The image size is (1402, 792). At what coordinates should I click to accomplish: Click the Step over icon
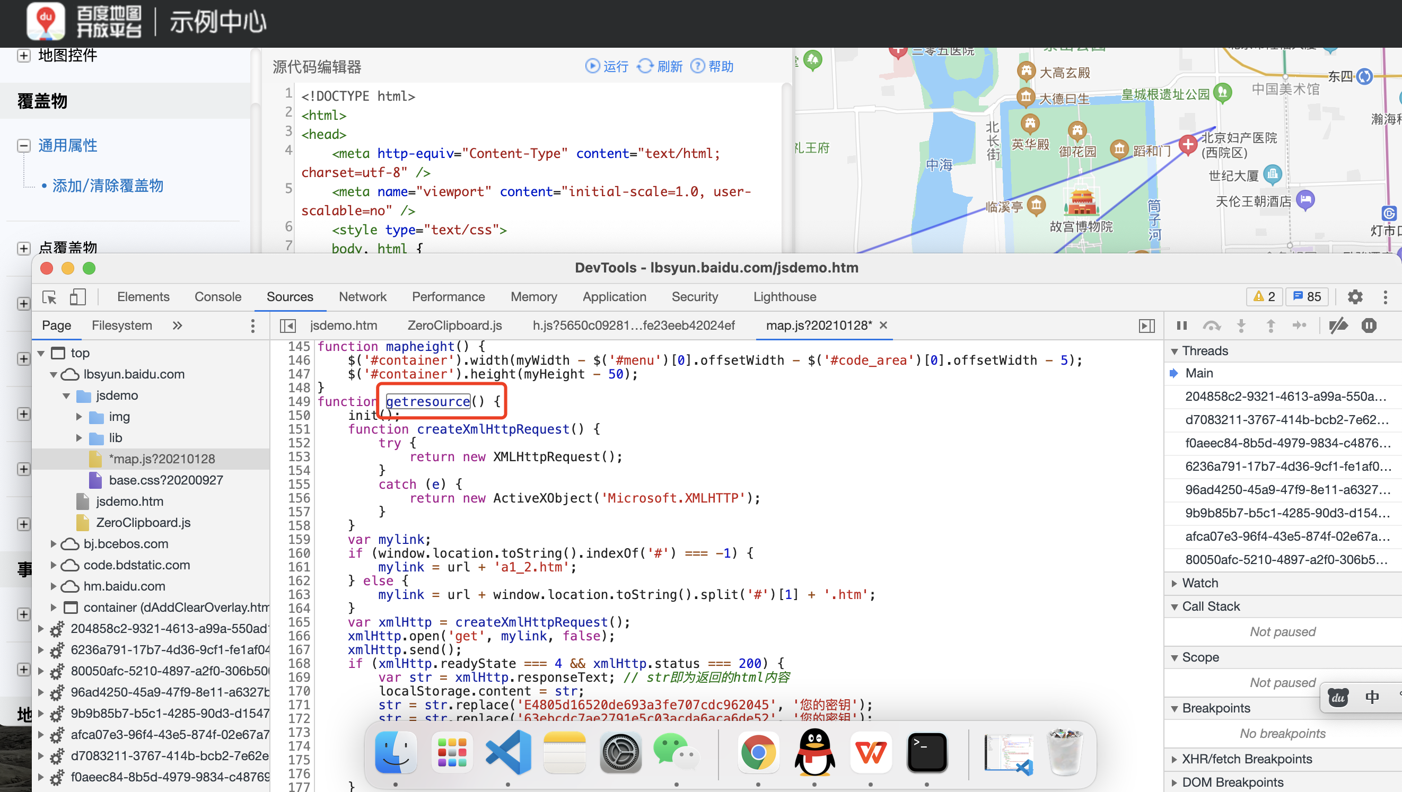[x=1212, y=325]
